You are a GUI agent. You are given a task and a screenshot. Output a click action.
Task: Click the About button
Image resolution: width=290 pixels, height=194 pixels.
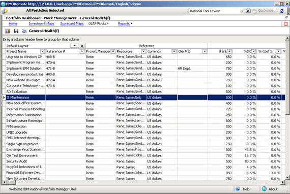click(x=273, y=189)
